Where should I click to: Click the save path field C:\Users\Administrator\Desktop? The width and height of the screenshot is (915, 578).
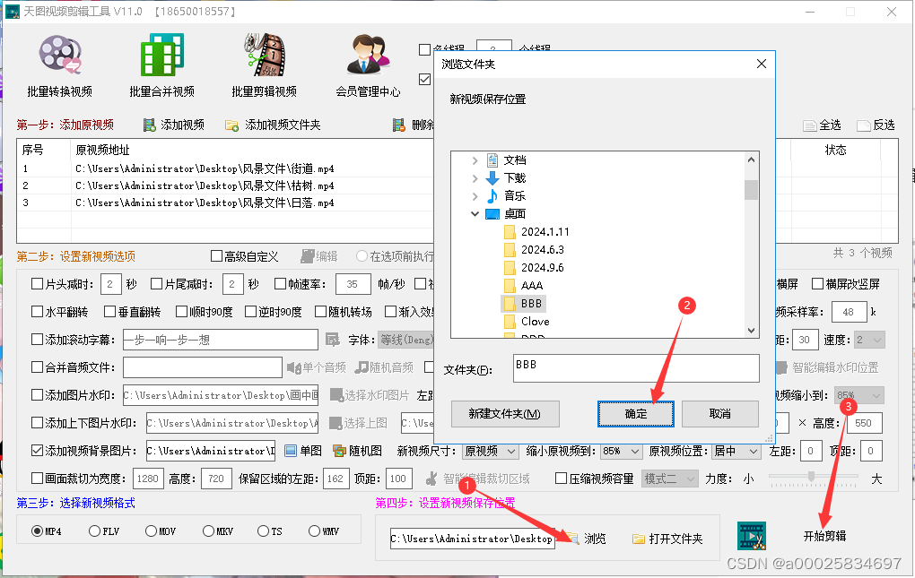472,539
